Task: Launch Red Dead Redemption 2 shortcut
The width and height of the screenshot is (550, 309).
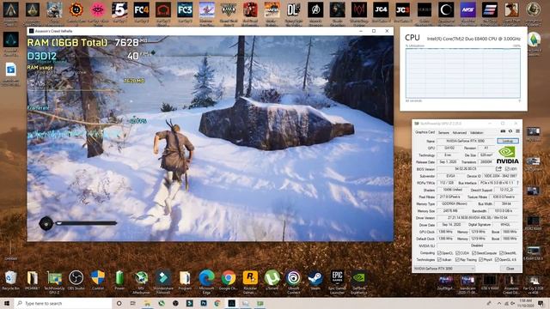Action: tap(250, 10)
